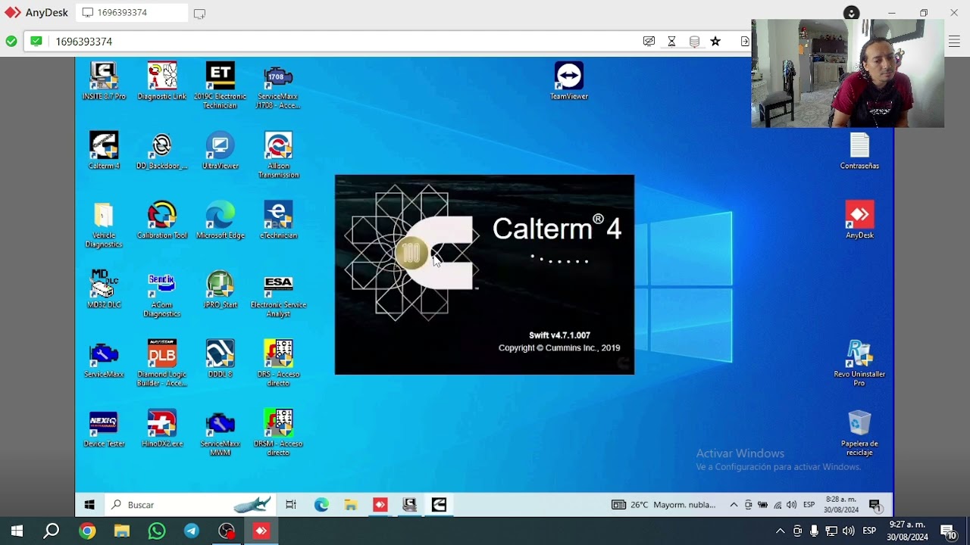Click the DD_Backdoor desktop shortcut
The image size is (970, 545).
pos(162,151)
